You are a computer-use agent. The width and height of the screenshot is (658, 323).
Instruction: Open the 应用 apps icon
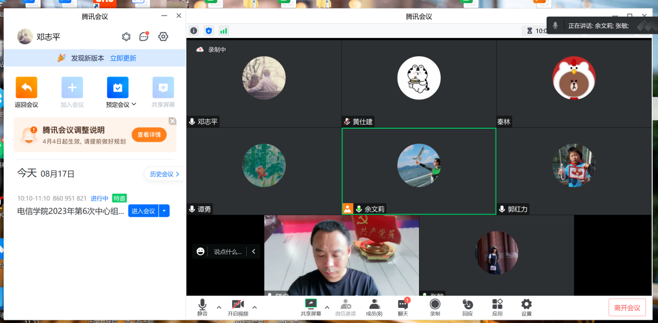click(x=497, y=307)
